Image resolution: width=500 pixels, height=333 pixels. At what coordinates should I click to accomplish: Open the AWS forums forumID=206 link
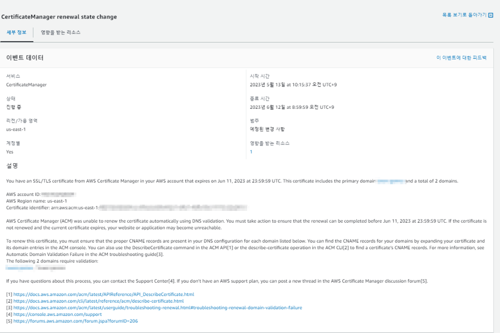pos(76,321)
